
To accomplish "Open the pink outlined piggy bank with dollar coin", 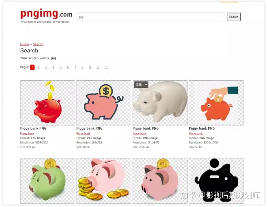I will click(104, 103).
